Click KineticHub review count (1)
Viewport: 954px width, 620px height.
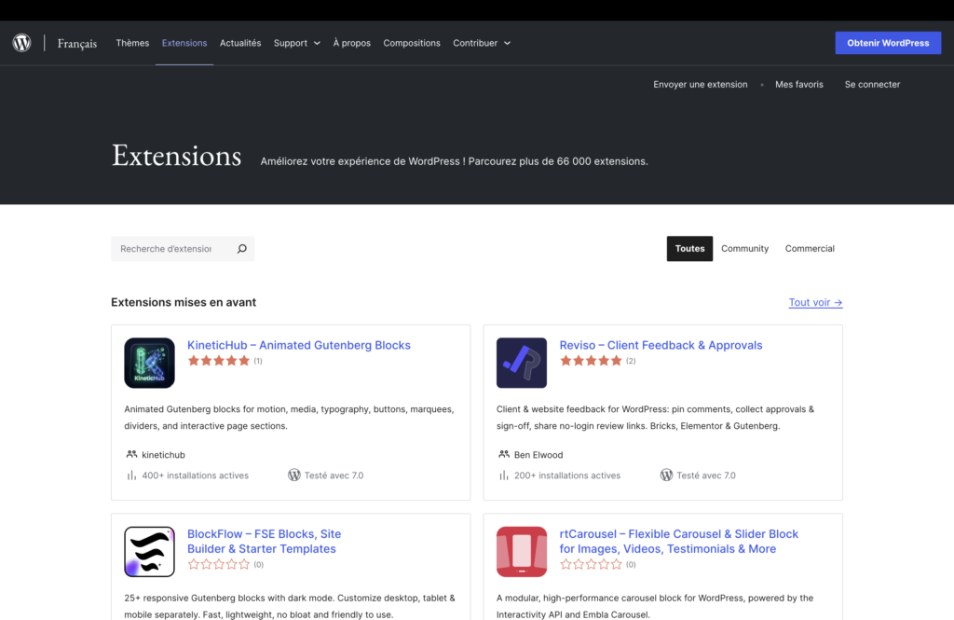pos(258,361)
